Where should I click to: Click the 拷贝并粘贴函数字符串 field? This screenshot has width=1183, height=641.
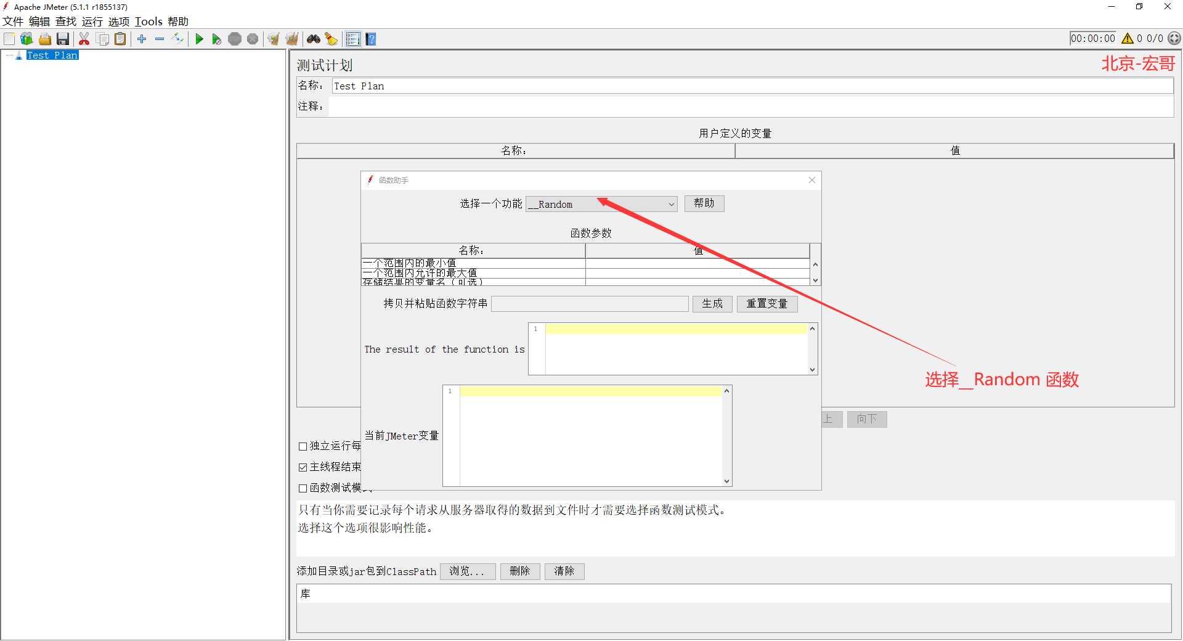tap(590, 304)
